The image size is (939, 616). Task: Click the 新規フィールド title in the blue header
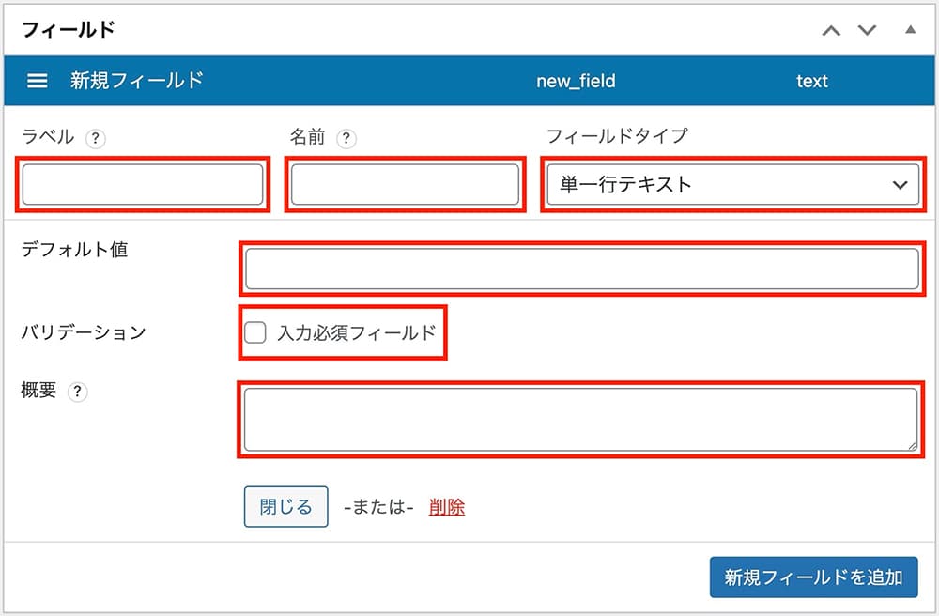point(136,80)
